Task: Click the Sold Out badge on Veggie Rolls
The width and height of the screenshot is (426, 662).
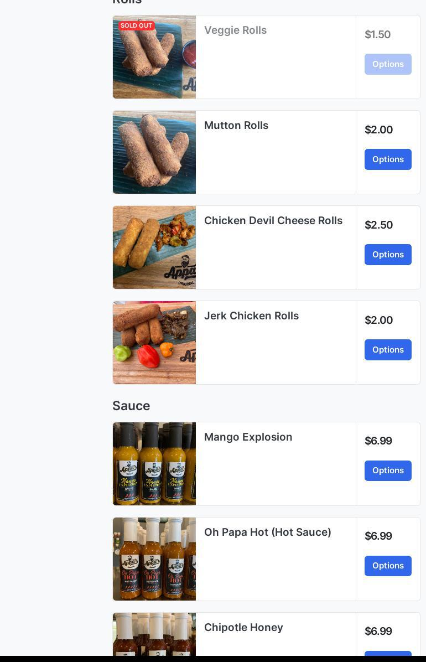Action: pyautogui.click(x=136, y=25)
